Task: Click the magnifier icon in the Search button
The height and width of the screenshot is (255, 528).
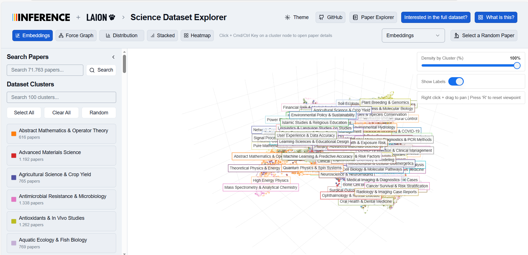Action: pos(92,70)
